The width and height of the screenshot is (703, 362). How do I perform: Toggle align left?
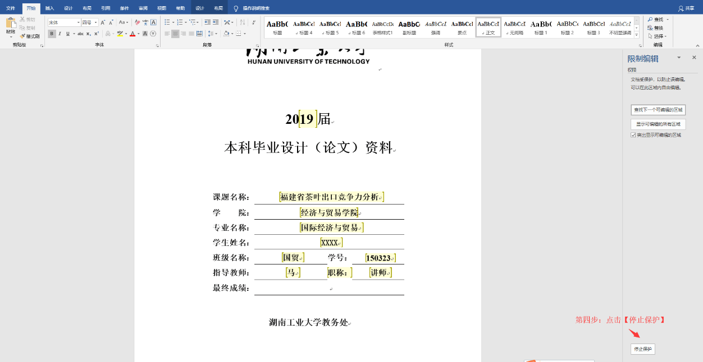pyautogui.click(x=167, y=34)
